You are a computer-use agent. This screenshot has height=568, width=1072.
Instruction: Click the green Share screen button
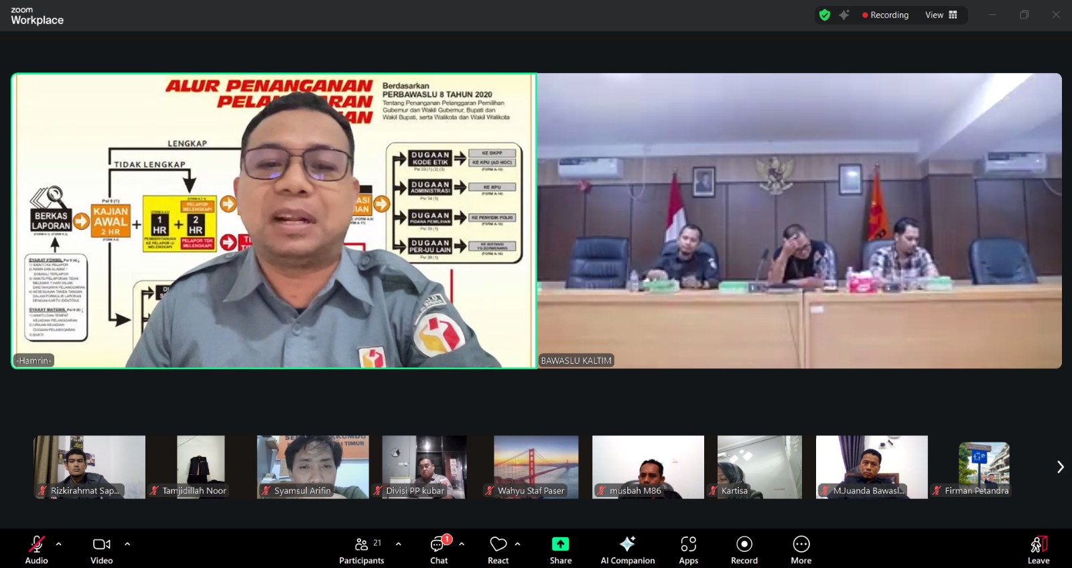tap(561, 549)
